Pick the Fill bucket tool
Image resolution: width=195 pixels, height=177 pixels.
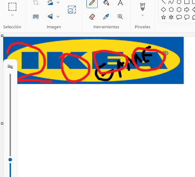[106, 3]
